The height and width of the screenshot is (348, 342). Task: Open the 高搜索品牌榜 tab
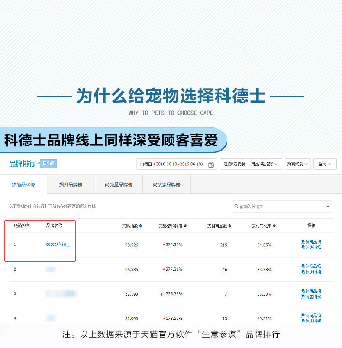pyautogui.click(x=166, y=184)
